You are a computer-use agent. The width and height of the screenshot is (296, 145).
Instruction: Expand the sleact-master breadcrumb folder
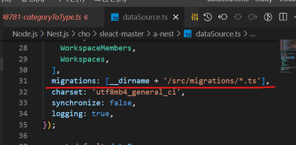(121, 34)
